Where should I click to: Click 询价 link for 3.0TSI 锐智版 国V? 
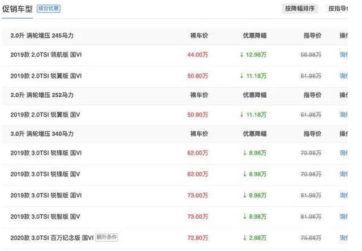343,217
